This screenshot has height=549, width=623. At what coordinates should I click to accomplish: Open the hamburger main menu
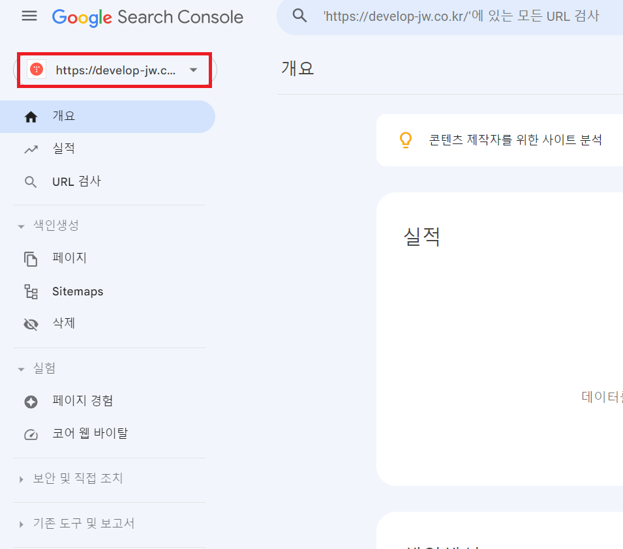[29, 16]
